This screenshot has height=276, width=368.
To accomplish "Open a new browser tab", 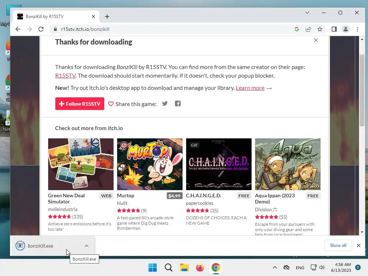I will (x=107, y=17).
